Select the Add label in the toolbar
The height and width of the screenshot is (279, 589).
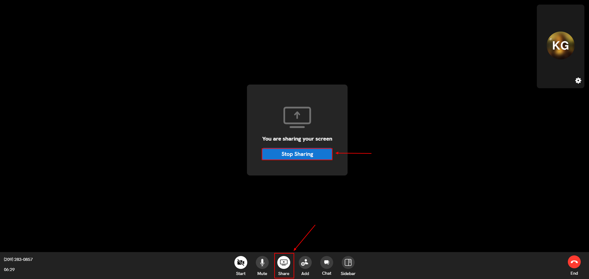coord(305,274)
